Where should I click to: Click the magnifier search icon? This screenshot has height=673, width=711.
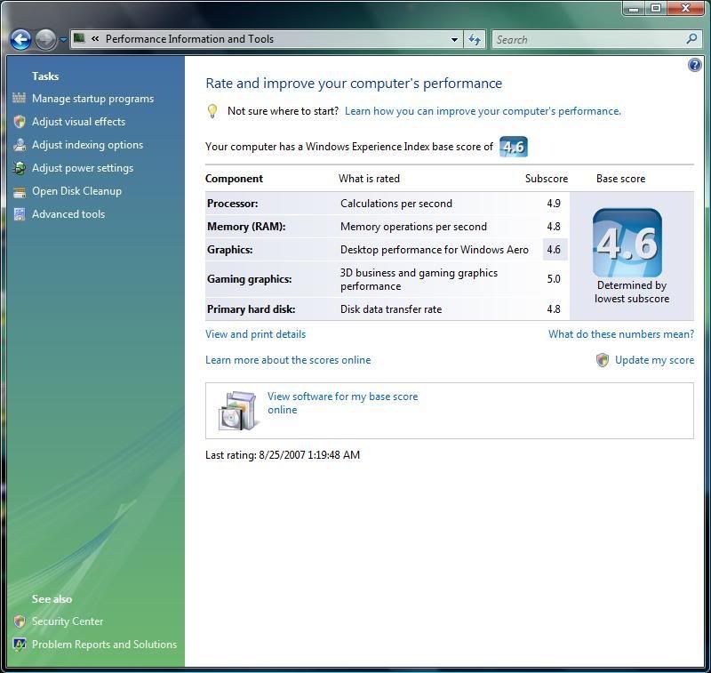tap(691, 39)
